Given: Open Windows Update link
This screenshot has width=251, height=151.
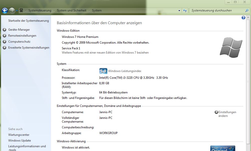Looking at the screenshot, I should click(x=20, y=141).
